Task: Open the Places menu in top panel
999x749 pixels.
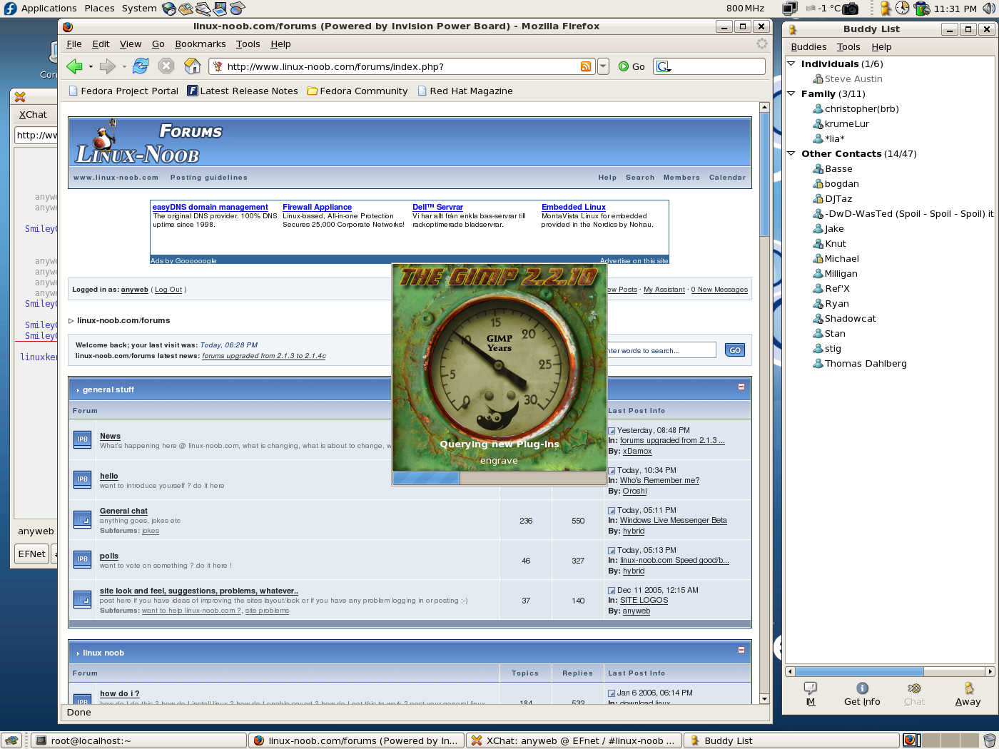Action: [x=99, y=9]
